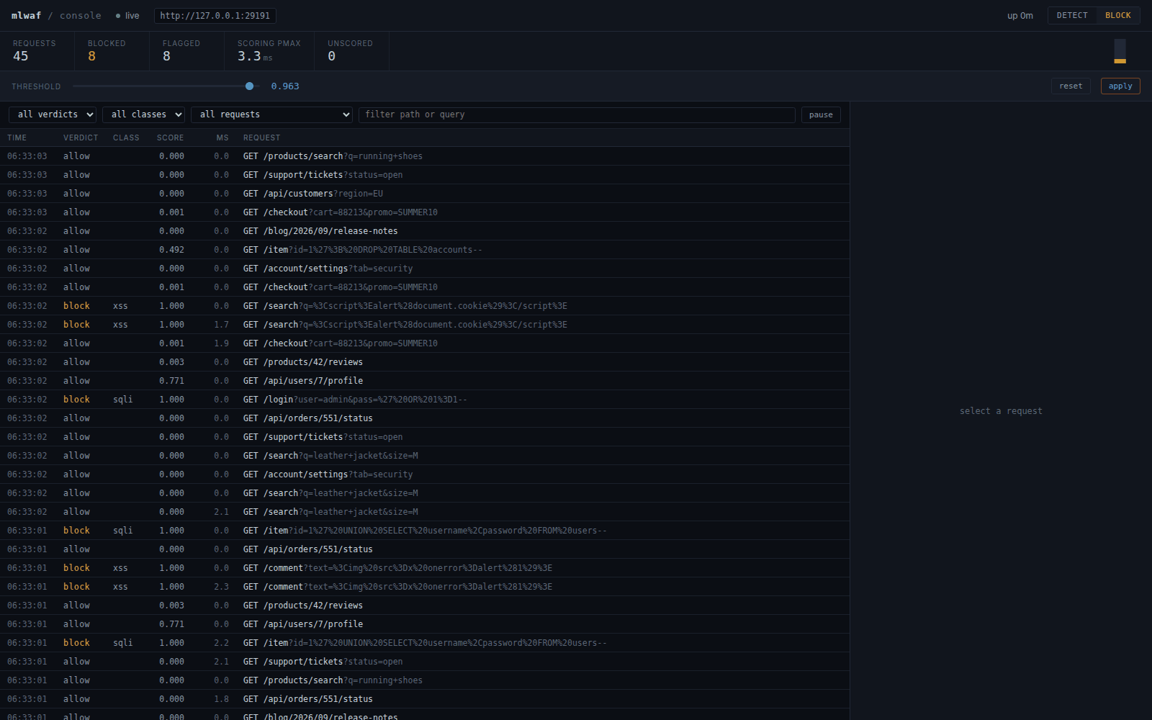
Task: Open the all requests dropdown
Action: [x=271, y=114]
